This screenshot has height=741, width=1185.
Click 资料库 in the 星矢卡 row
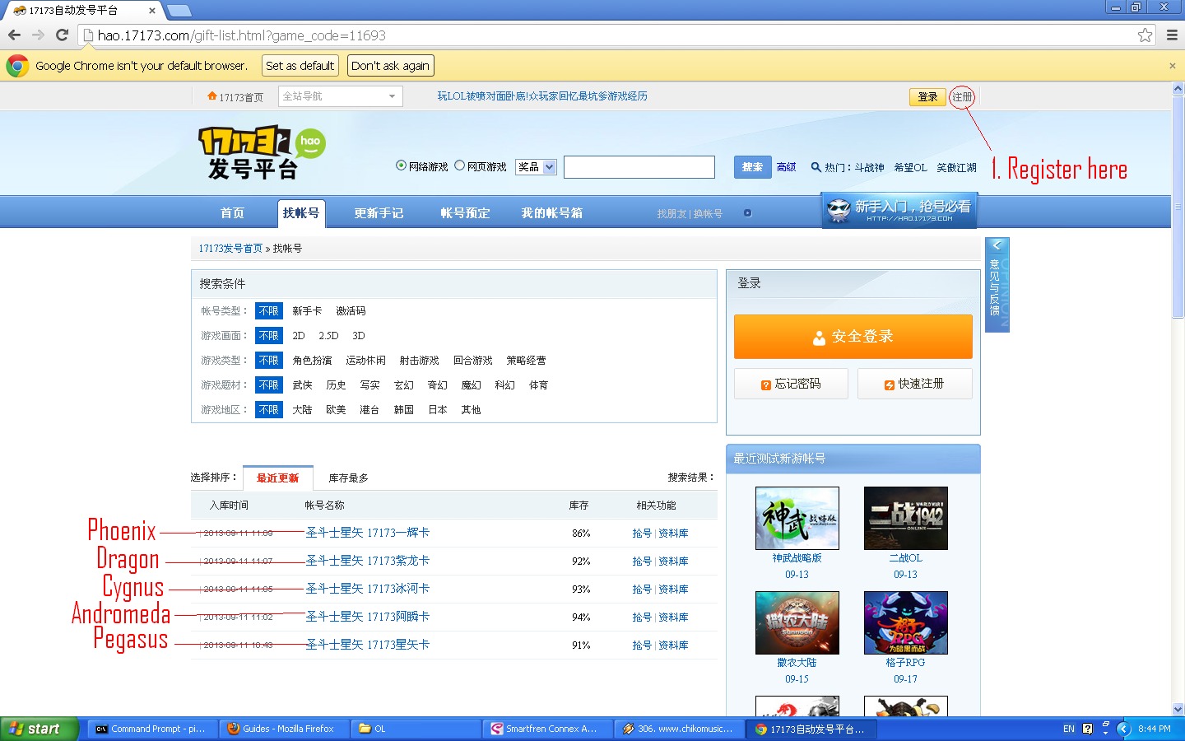[x=673, y=645]
